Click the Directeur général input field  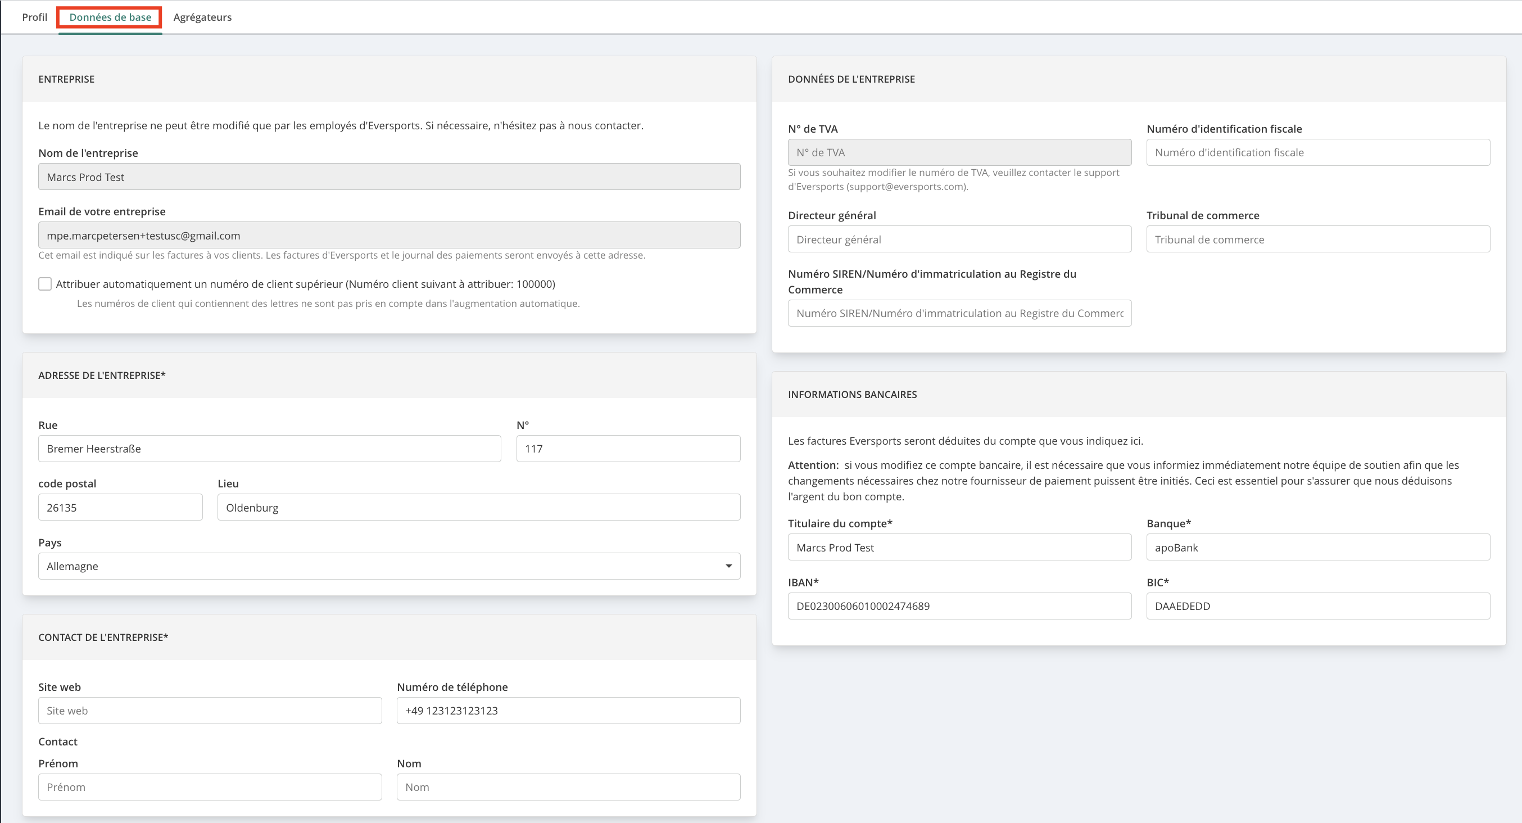click(x=959, y=239)
